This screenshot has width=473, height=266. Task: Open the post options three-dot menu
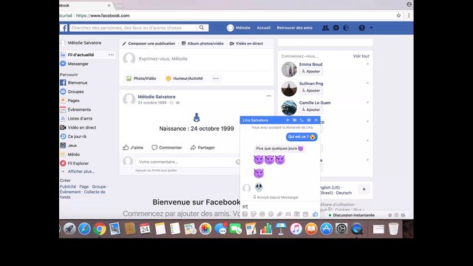click(x=269, y=95)
